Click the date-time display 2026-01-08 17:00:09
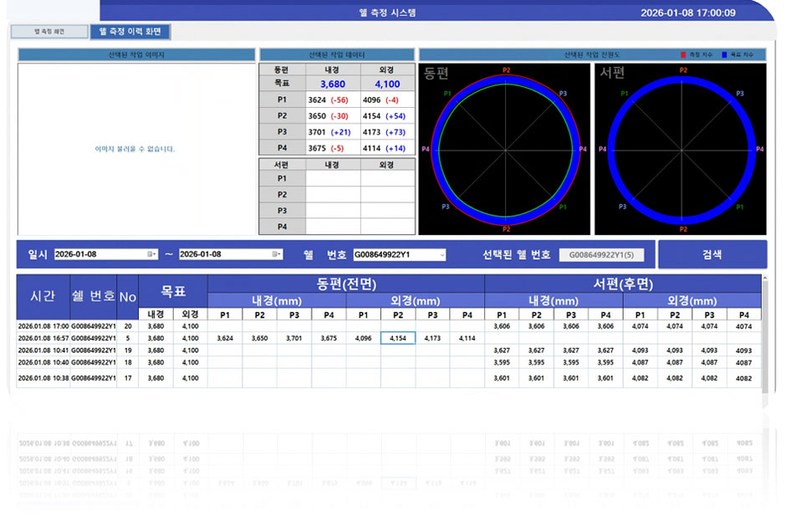This screenshot has height=527, width=786. [687, 13]
